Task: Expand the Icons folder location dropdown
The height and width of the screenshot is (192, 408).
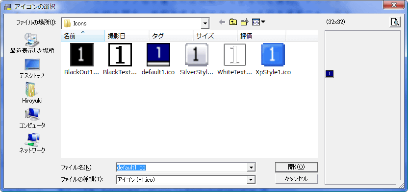Action: point(205,23)
